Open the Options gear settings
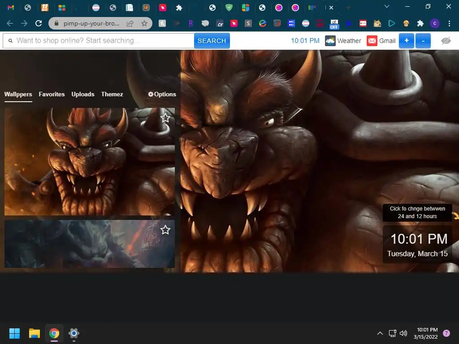 pyautogui.click(x=162, y=94)
